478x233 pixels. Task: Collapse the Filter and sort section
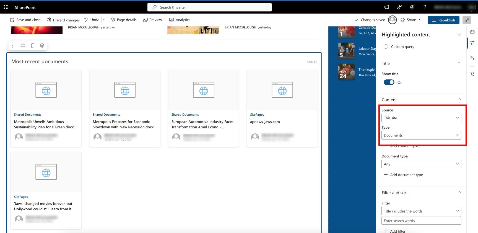click(459, 192)
